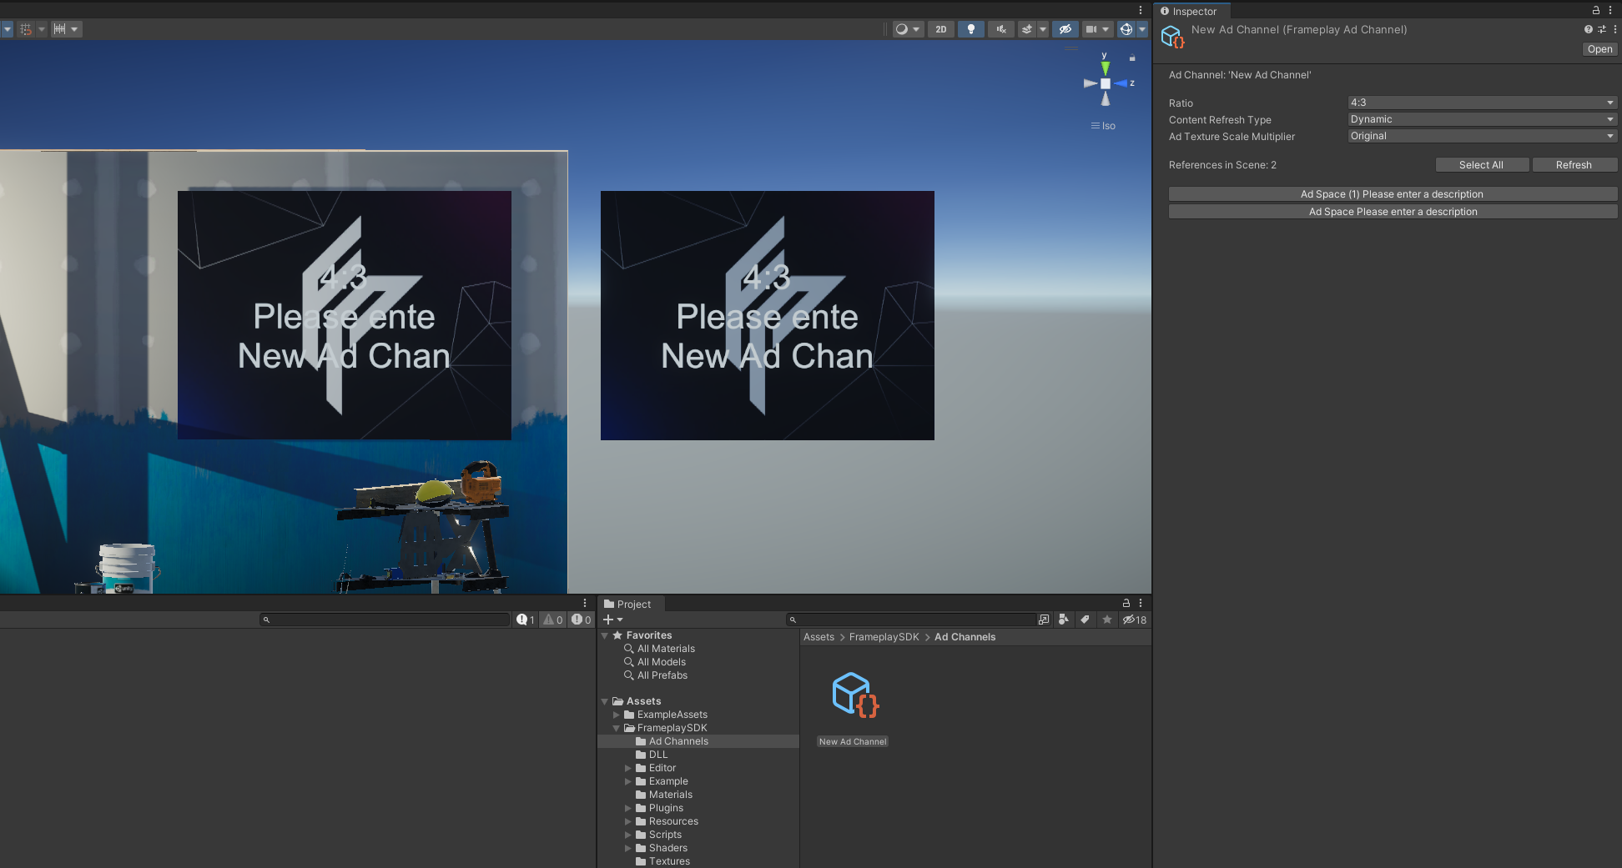Toggle scene lighting bulb icon
Screen dimensions: 1622x868
[x=970, y=29]
